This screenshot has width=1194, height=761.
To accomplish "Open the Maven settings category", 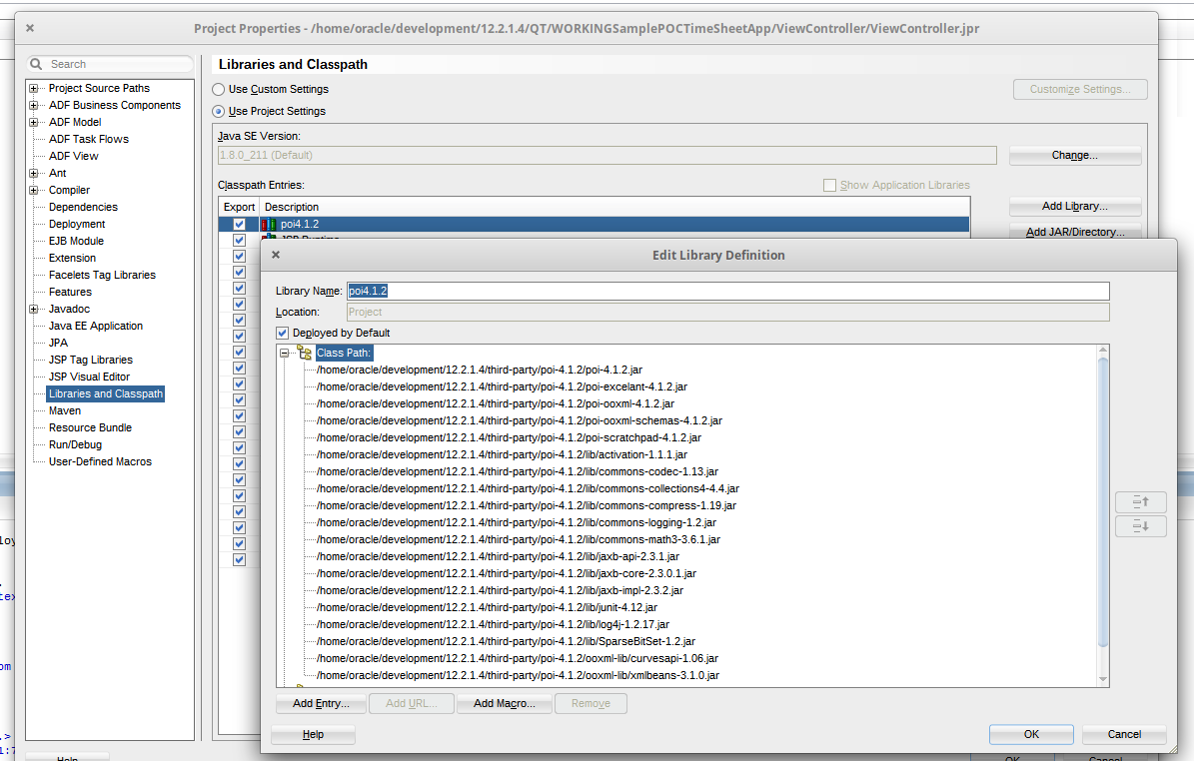I will (65, 410).
